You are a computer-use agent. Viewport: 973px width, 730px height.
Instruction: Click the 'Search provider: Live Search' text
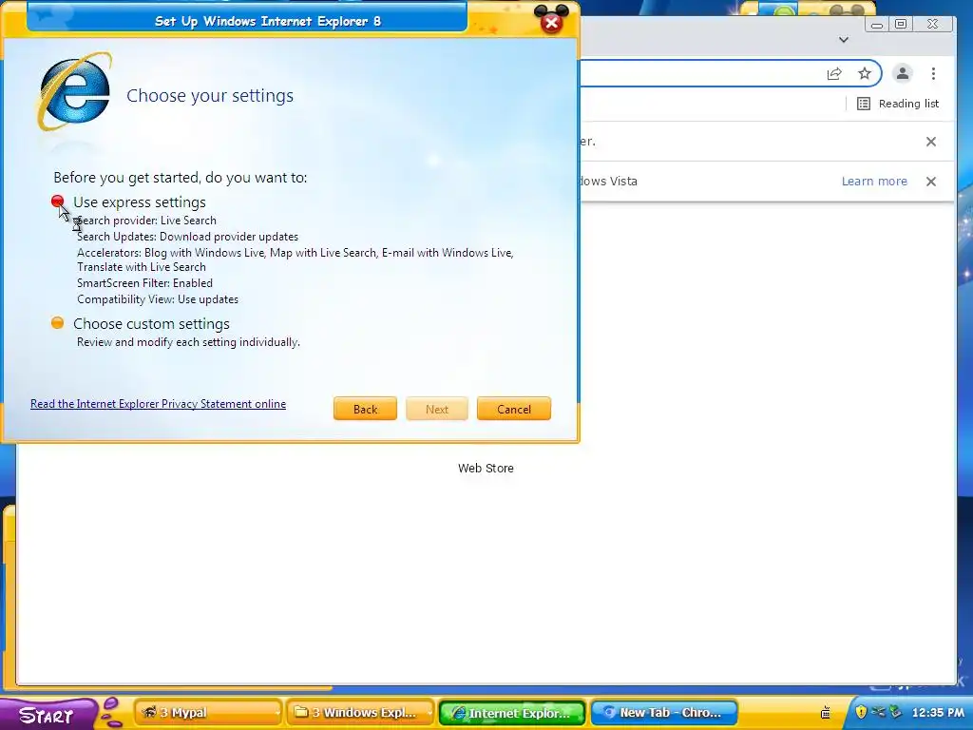click(x=146, y=221)
